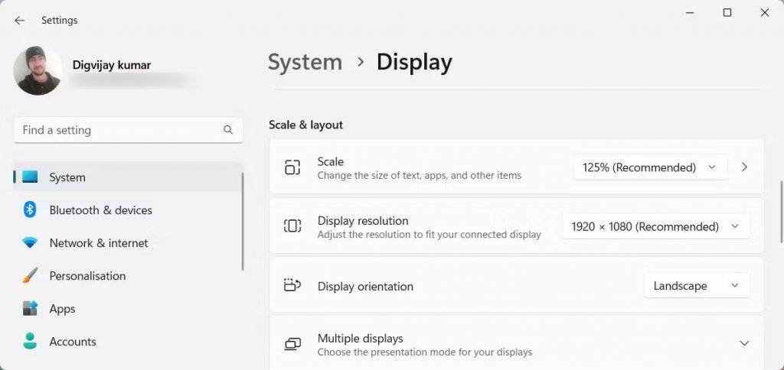Click the search magnifier icon
Viewport: 784px width, 370px height.
coord(228,130)
